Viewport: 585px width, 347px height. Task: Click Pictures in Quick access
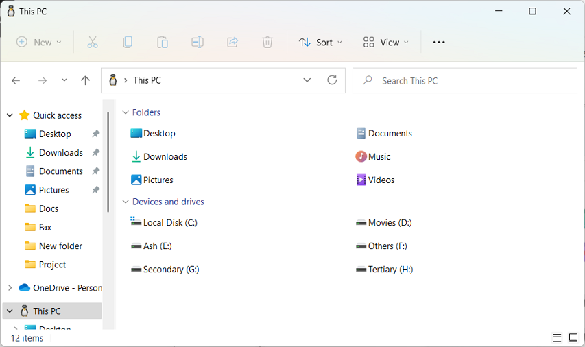(x=54, y=190)
